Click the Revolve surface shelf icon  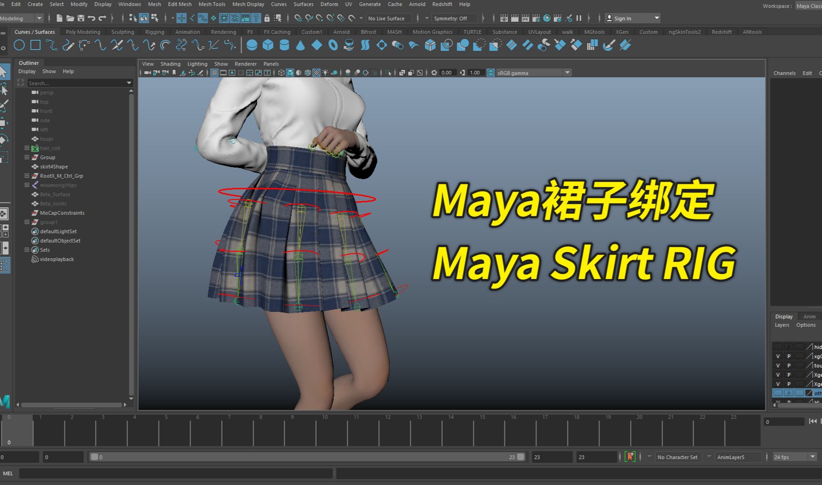click(349, 45)
